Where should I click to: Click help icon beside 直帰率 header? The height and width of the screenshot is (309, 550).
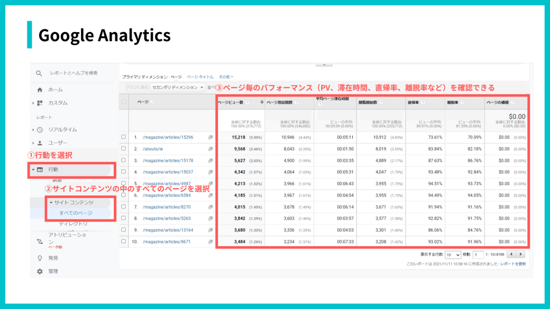pyautogui.click(x=423, y=102)
